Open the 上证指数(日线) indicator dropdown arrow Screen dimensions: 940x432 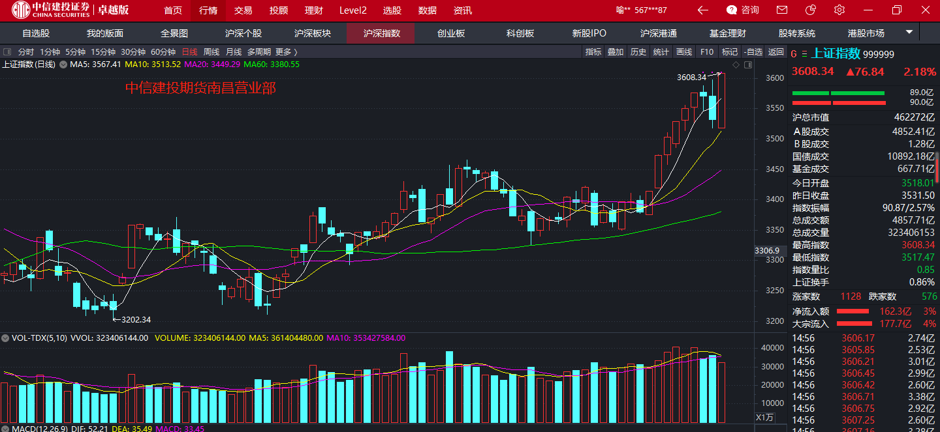[x=63, y=65]
